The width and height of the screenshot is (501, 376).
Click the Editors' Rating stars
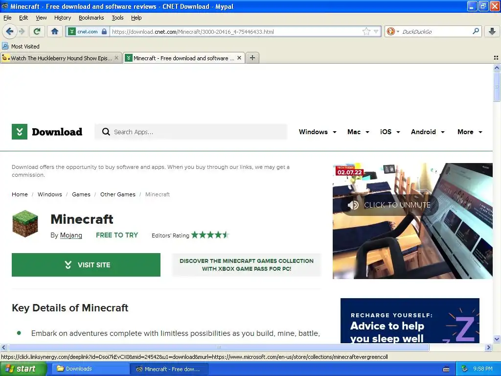coord(210,235)
